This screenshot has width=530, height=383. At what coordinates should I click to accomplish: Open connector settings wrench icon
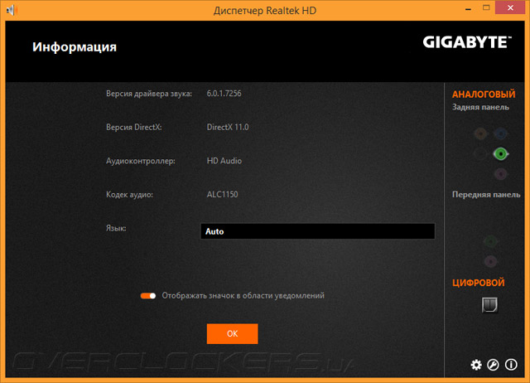tap(494, 365)
